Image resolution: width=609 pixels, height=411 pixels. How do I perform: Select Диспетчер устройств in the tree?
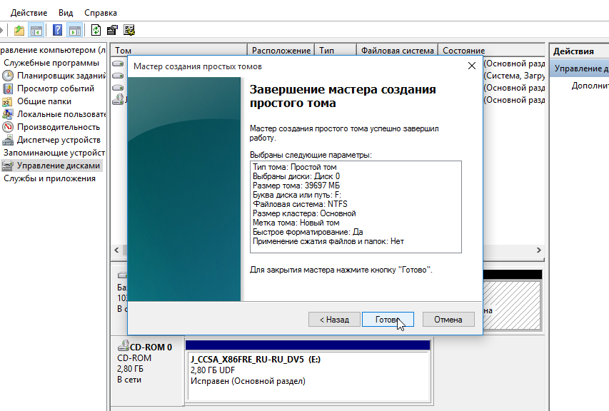(x=59, y=140)
